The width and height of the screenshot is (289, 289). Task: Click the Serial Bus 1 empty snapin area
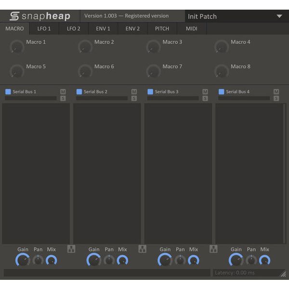(x=36, y=173)
